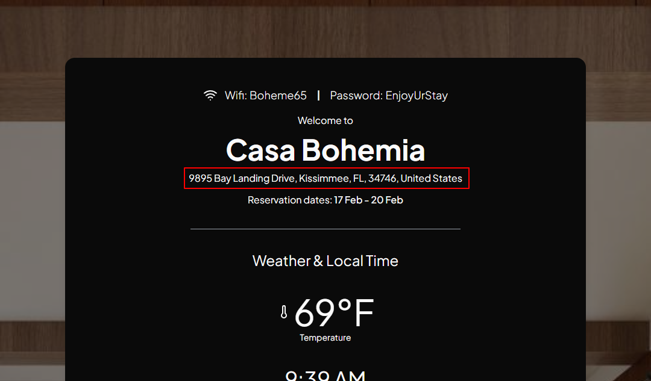Click the Password: EnjoyUrStay text
This screenshot has width=651, height=381.
389,95
